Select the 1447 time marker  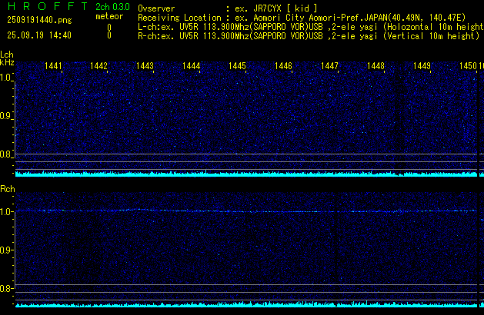pyautogui.click(x=330, y=67)
